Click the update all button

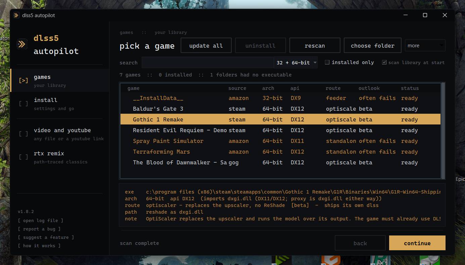point(206,46)
